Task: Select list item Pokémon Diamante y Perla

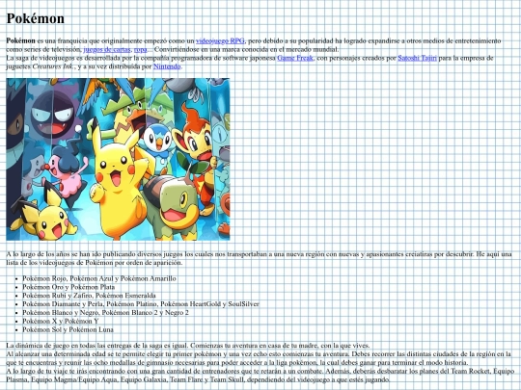Action: [x=141, y=304]
